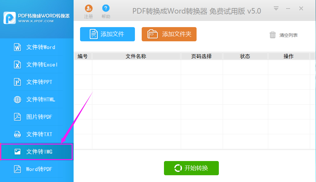Select 图片转PDF in sidebar

(x=36, y=117)
